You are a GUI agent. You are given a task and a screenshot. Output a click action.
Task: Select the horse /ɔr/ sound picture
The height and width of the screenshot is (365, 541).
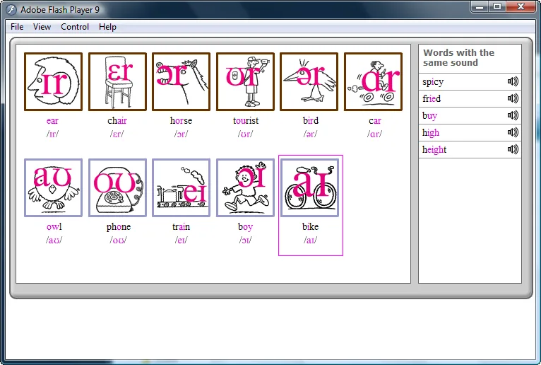[181, 81]
